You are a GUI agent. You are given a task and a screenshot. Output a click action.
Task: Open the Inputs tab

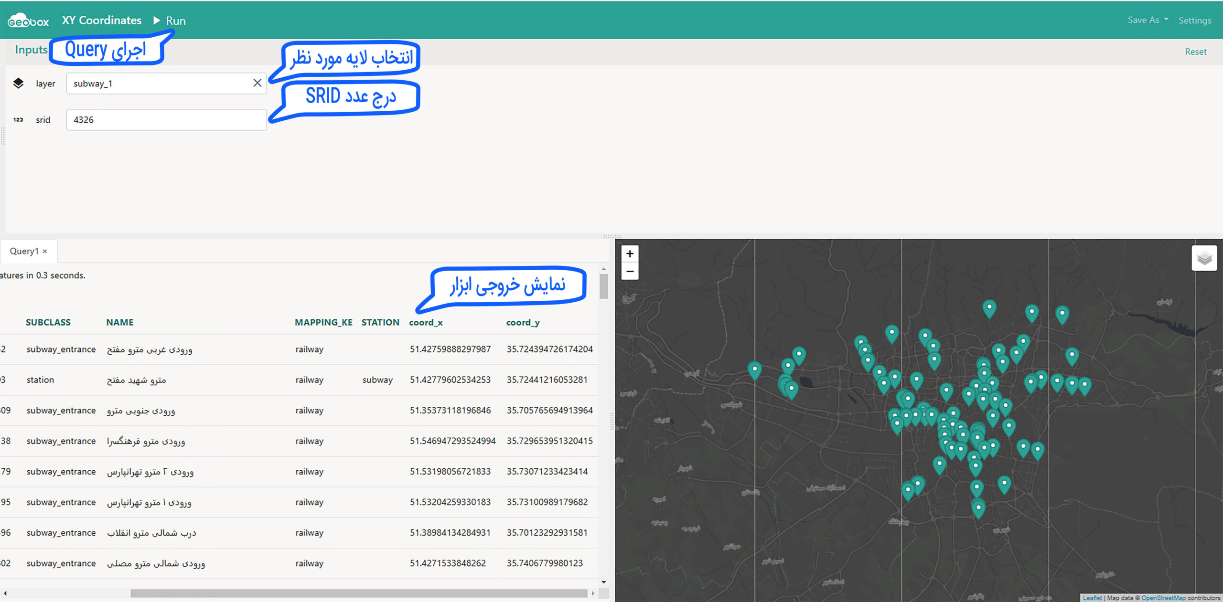click(x=31, y=50)
